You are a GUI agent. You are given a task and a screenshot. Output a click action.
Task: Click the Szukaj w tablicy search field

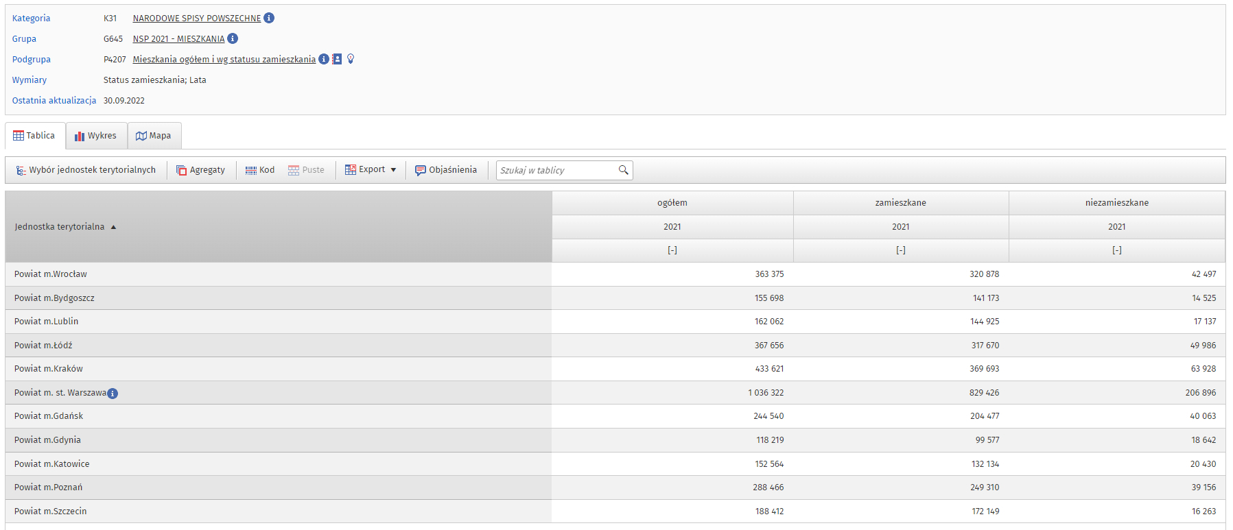(x=556, y=170)
